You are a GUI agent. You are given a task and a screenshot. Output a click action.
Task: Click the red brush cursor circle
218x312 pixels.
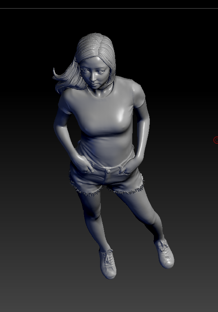point(216,140)
